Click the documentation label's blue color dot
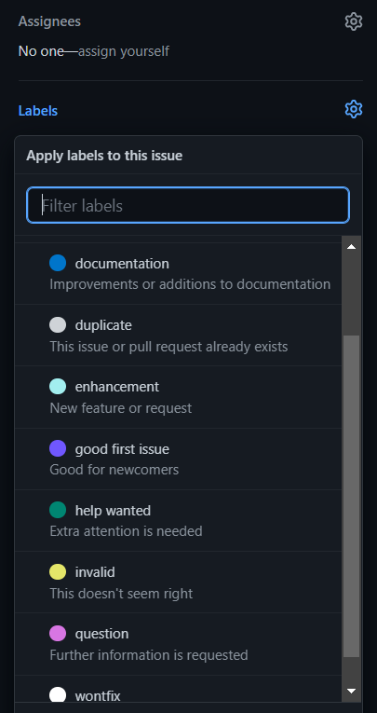The height and width of the screenshot is (713, 377). coord(58,263)
